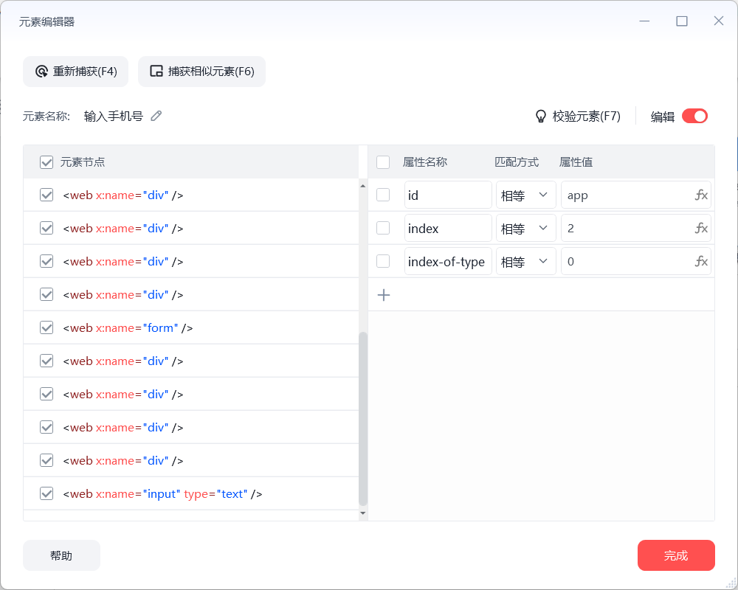The image size is (738, 590).
Task: Close the 元素编辑器 window
Action: tap(718, 21)
